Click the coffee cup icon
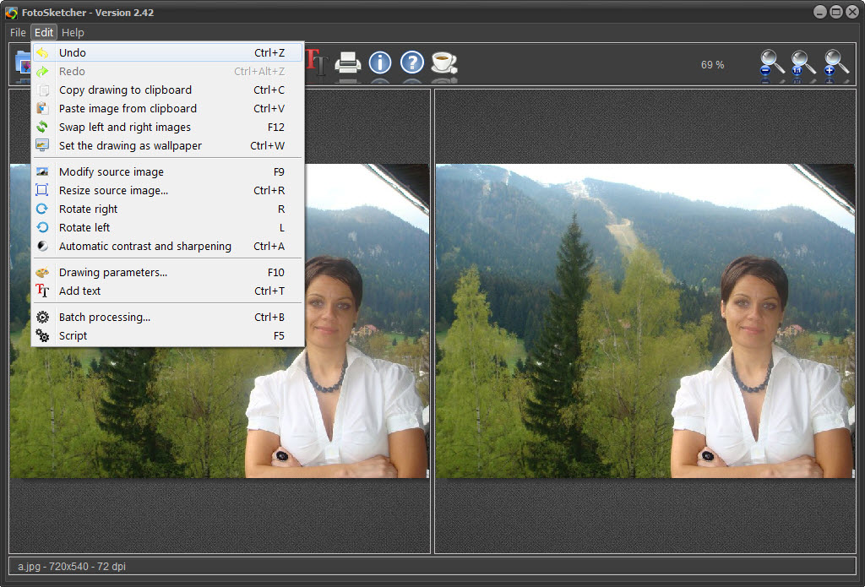Screen dimensions: 865x587 pos(443,63)
